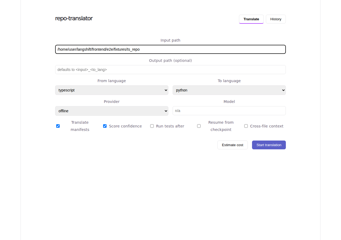
Task: Enable Cross-file context checkbox
Action: [x=246, y=126]
